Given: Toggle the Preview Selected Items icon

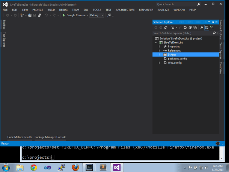Looking at the screenshot, I should pyautogui.click(x=206, y=27).
